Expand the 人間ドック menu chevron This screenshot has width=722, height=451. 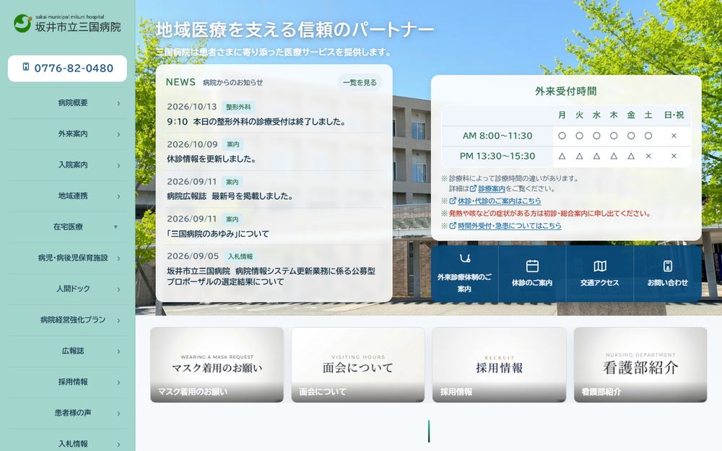[x=118, y=289]
